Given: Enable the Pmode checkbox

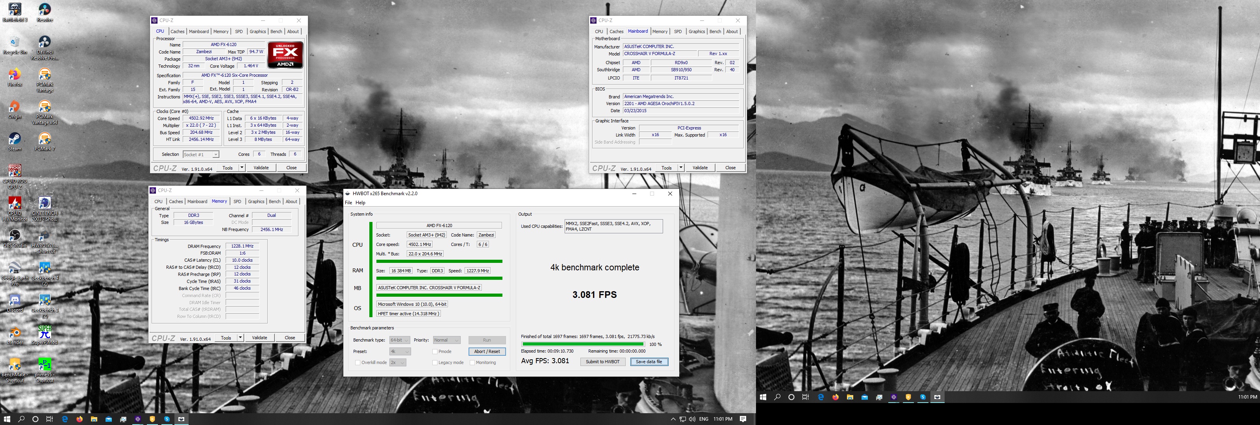Looking at the screenshot, I should pos(435,352).
